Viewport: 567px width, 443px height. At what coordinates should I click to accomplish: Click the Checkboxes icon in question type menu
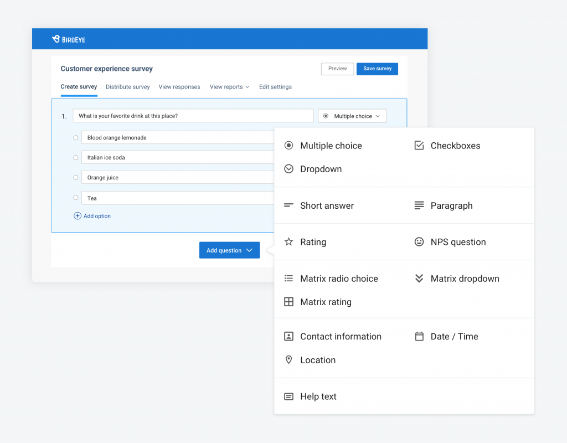[419, 146]
